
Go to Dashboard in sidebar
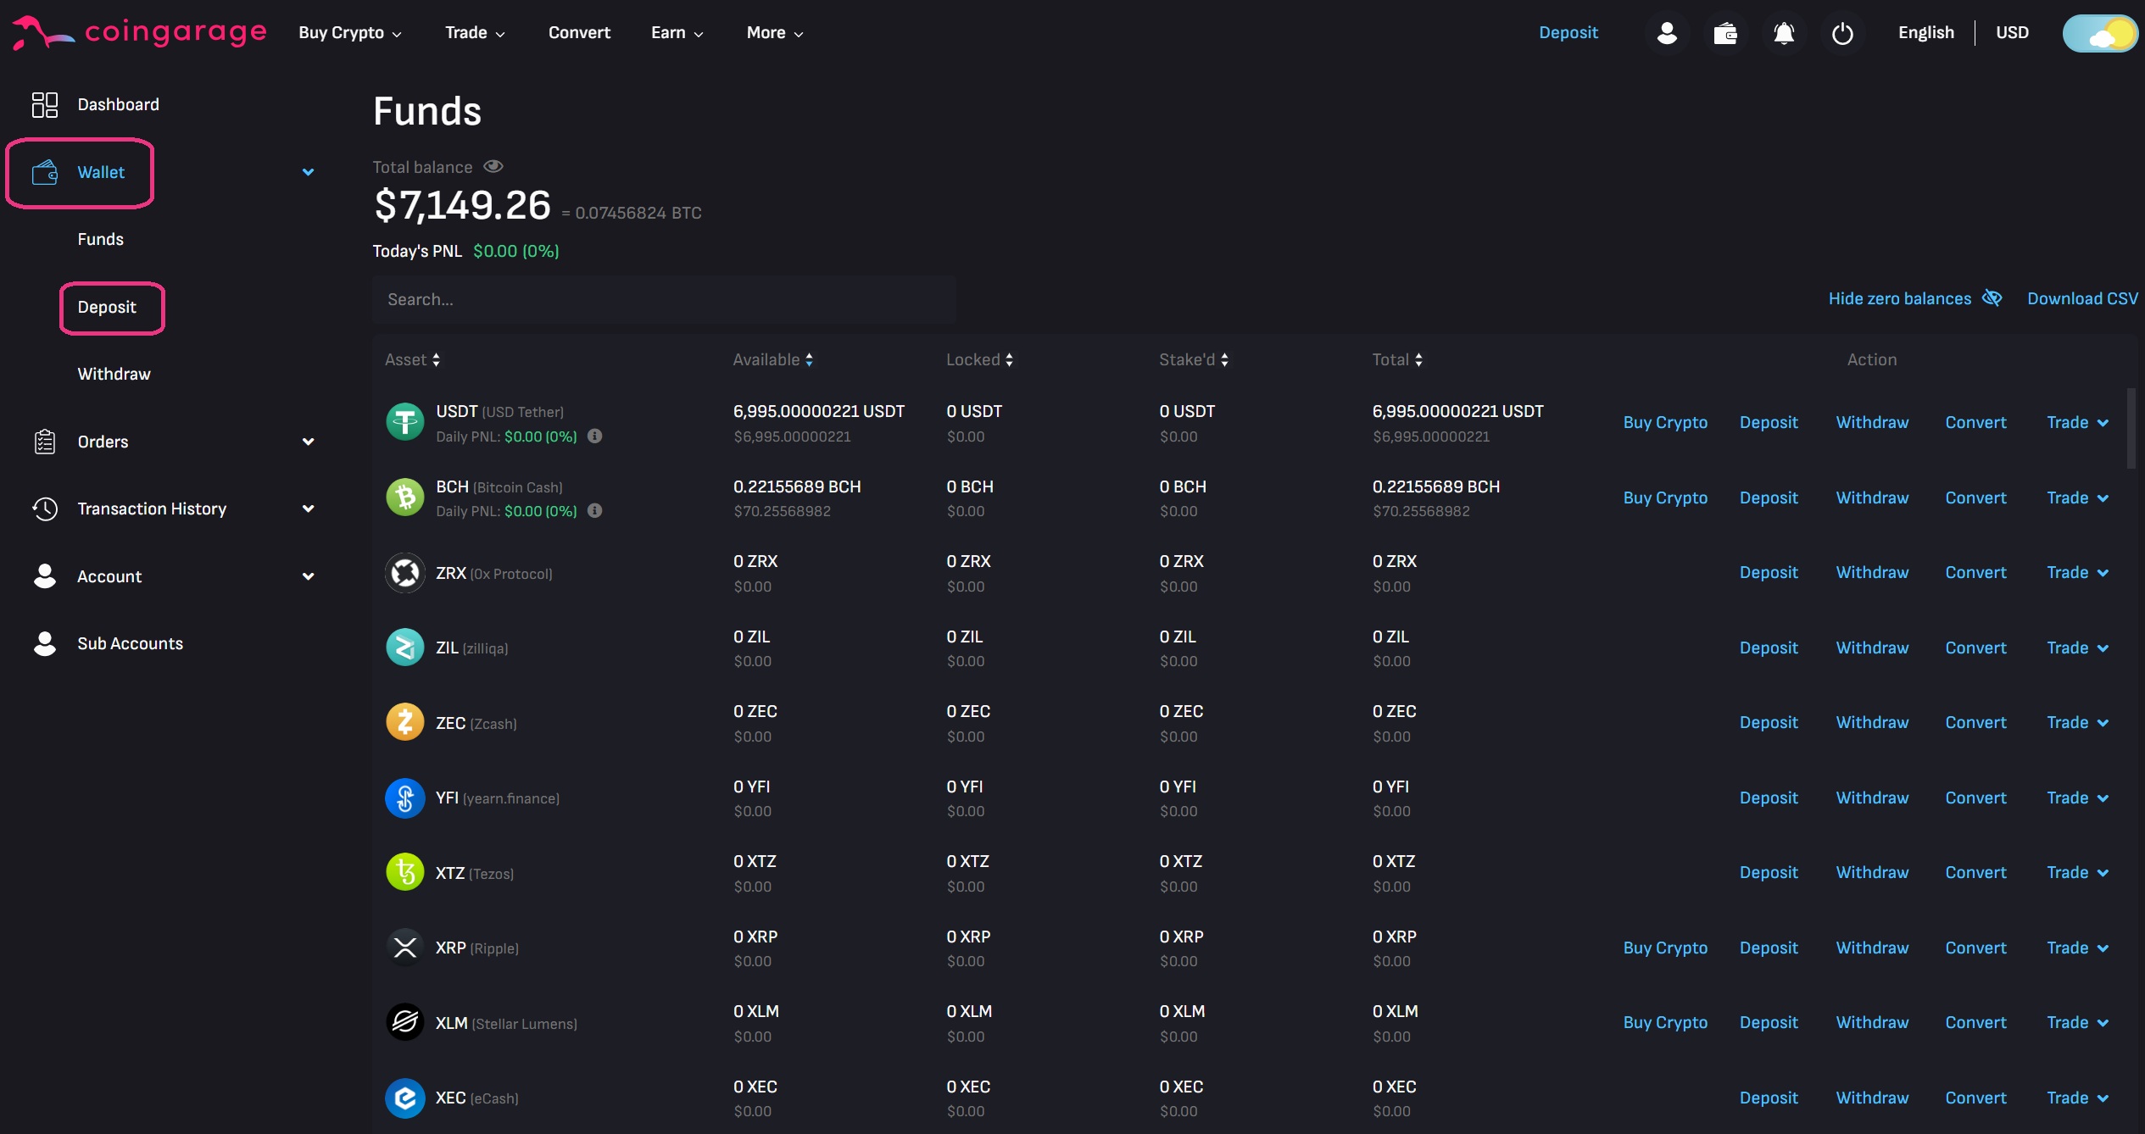[118, 104]
